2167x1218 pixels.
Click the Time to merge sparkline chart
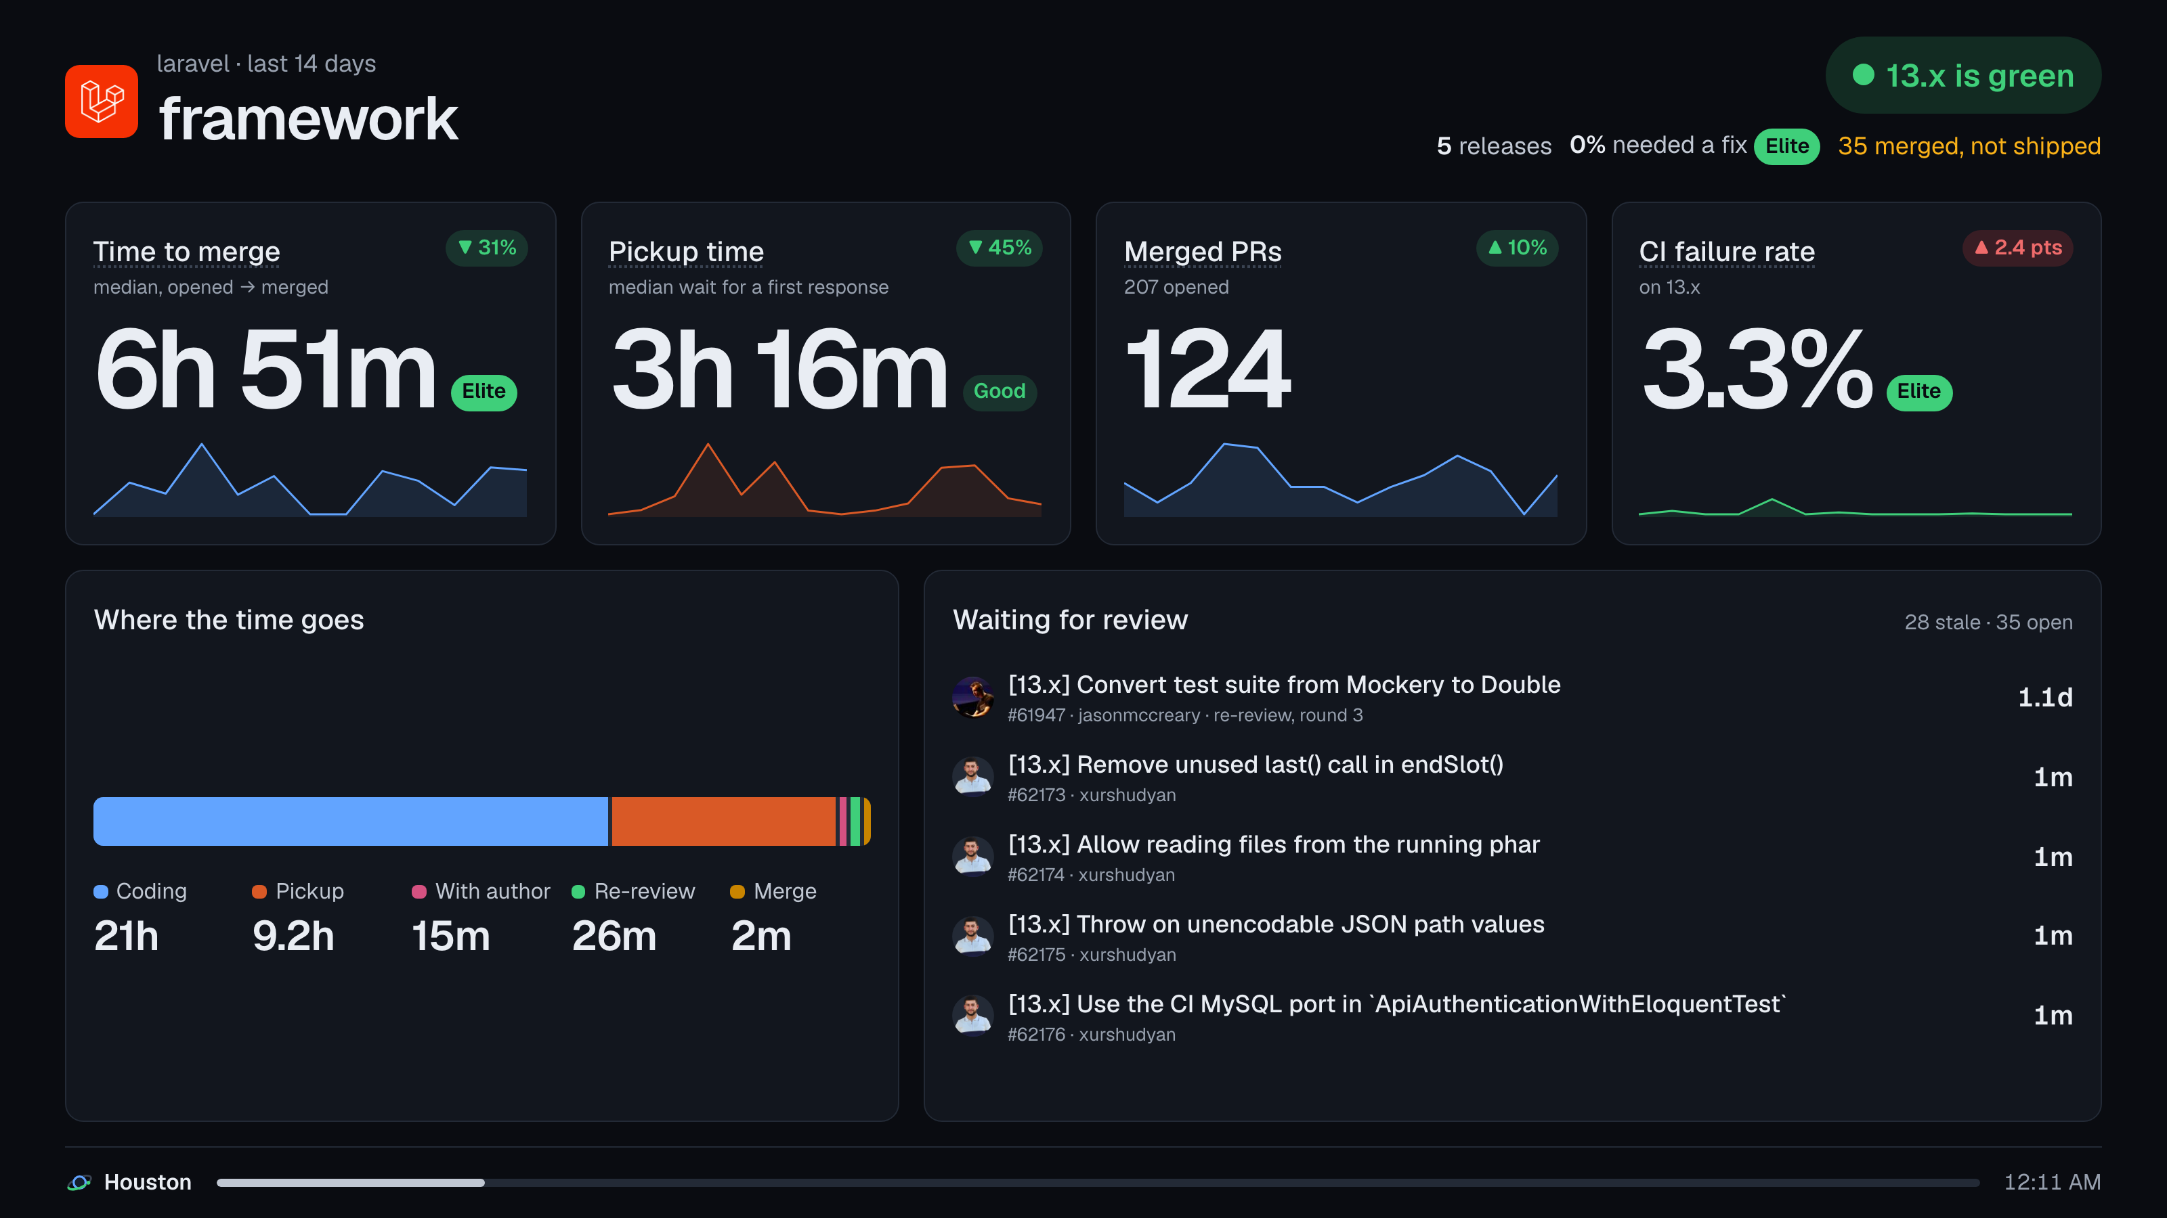point(309,479)
